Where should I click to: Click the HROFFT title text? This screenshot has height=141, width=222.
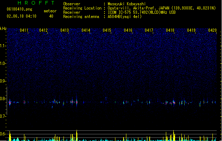[x=36, y=3]
